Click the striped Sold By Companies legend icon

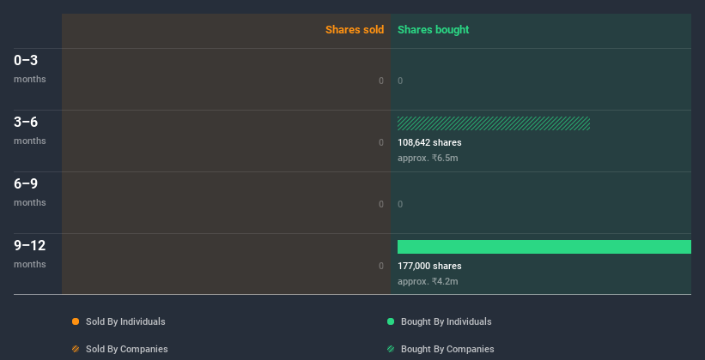(76, 349)
